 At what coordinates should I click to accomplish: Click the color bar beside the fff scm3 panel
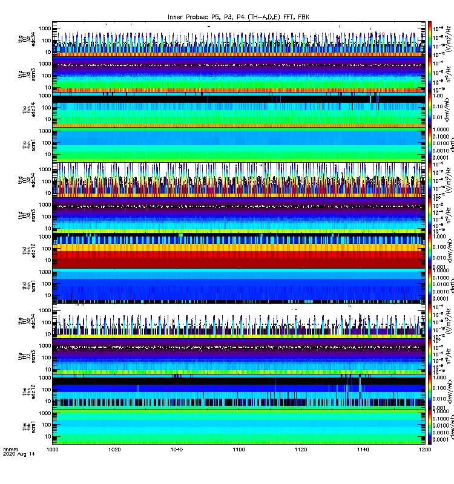(x=429, y=356)
